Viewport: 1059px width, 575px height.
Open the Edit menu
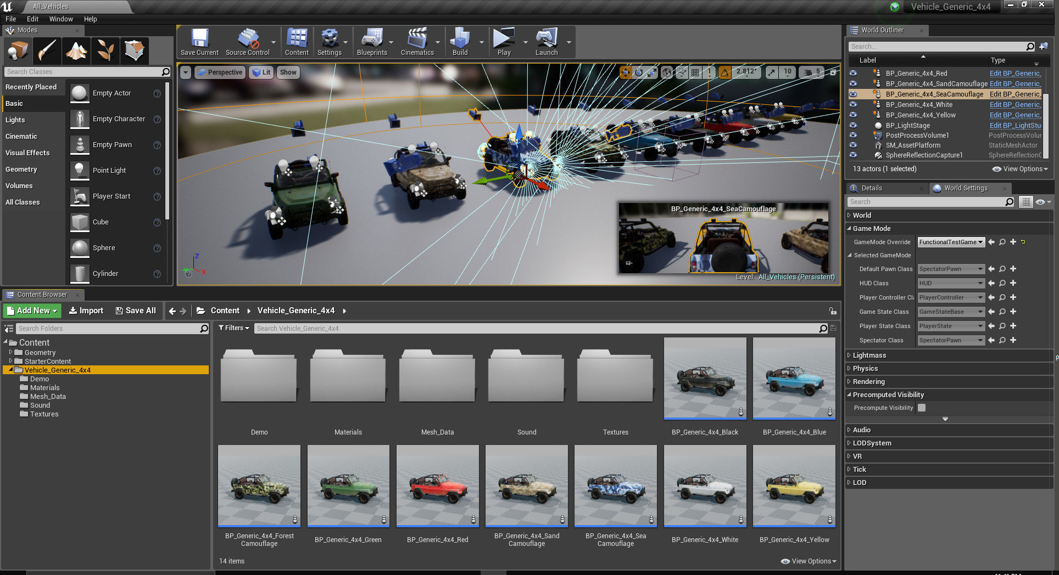coord(33,19)
